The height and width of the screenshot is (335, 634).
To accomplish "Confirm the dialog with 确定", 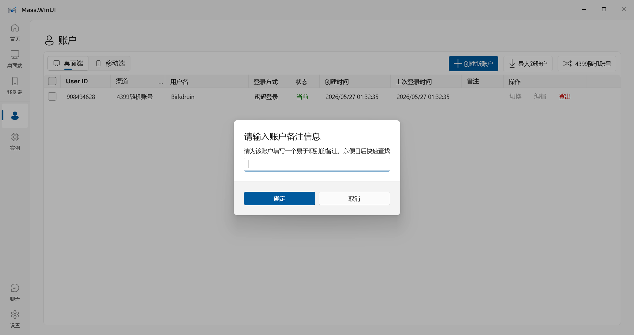I will (x=279, y=198).
